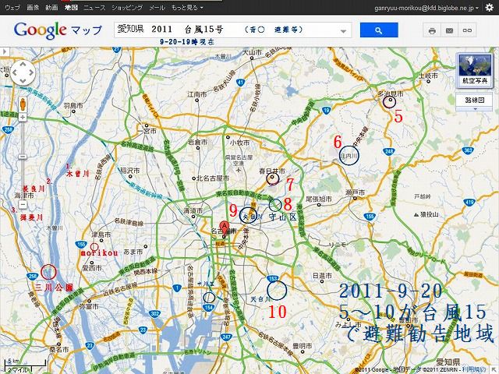
Task: Click the 路線図 button
Action: pos(475,101)
